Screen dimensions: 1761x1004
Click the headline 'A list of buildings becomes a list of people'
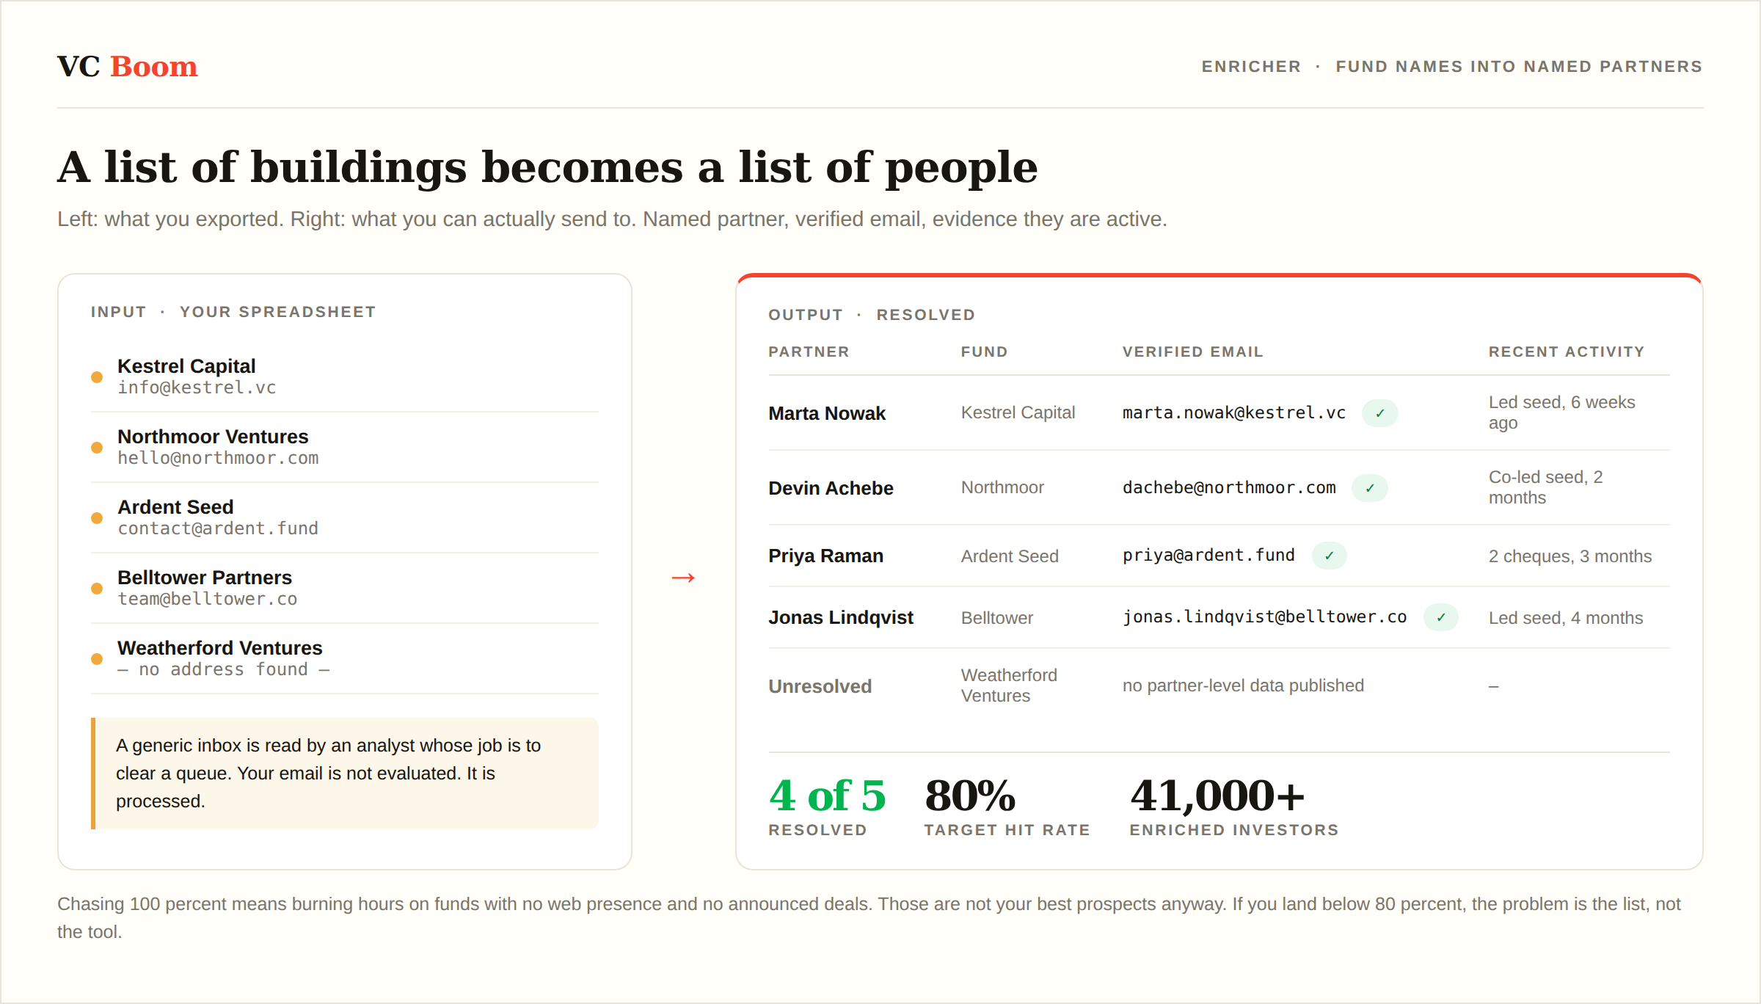(547, 167)
